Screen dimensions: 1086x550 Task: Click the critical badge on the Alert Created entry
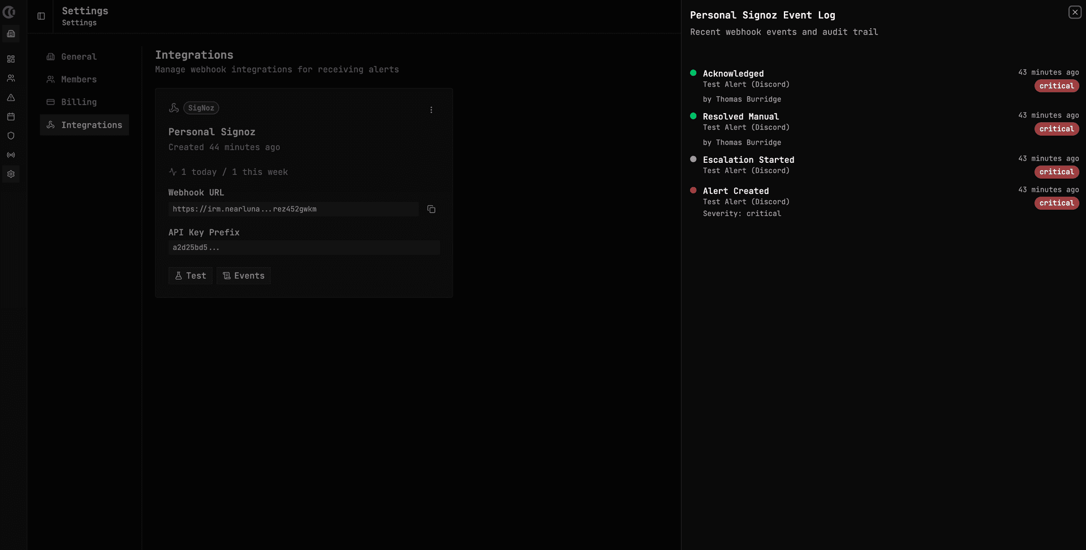click(x=1057, y=203)
